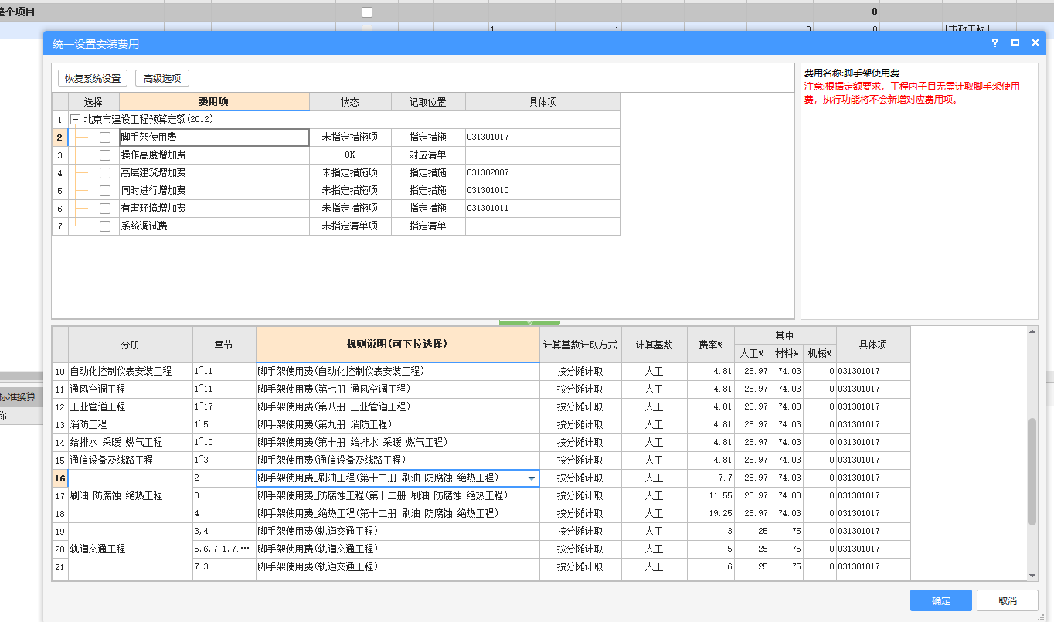Toggle the 整个项目 row checkbox in background window

point(367,12)
